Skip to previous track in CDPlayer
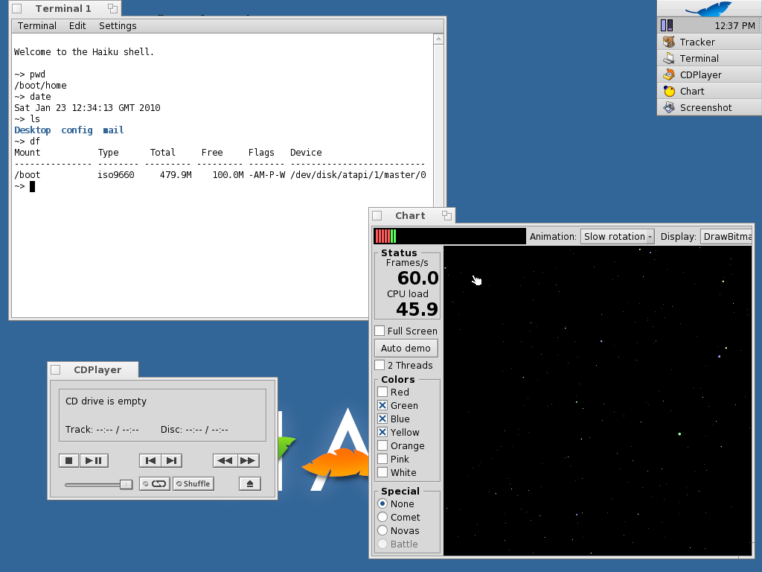 click(150, 460)
